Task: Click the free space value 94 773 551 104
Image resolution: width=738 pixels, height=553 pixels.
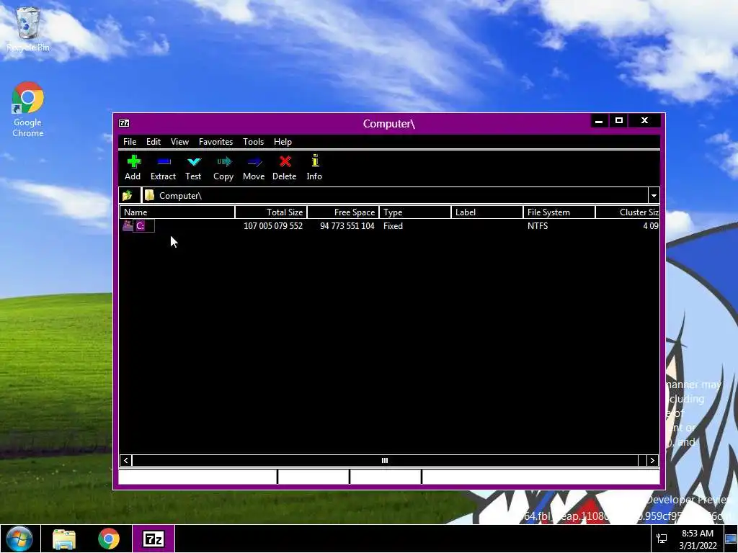Action: pyautogui.click(x=347, y=226)
